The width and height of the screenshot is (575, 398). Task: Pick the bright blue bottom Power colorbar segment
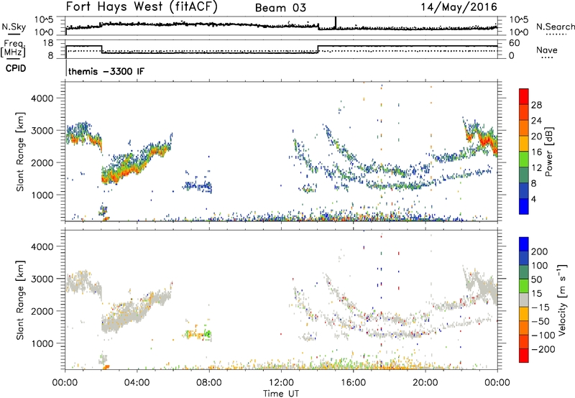(524, 206)
